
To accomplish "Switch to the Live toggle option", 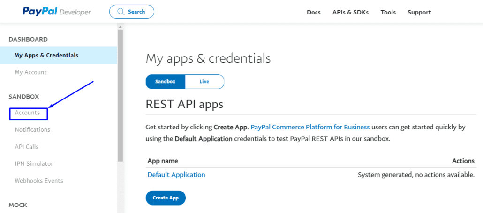I will point(204,82).
